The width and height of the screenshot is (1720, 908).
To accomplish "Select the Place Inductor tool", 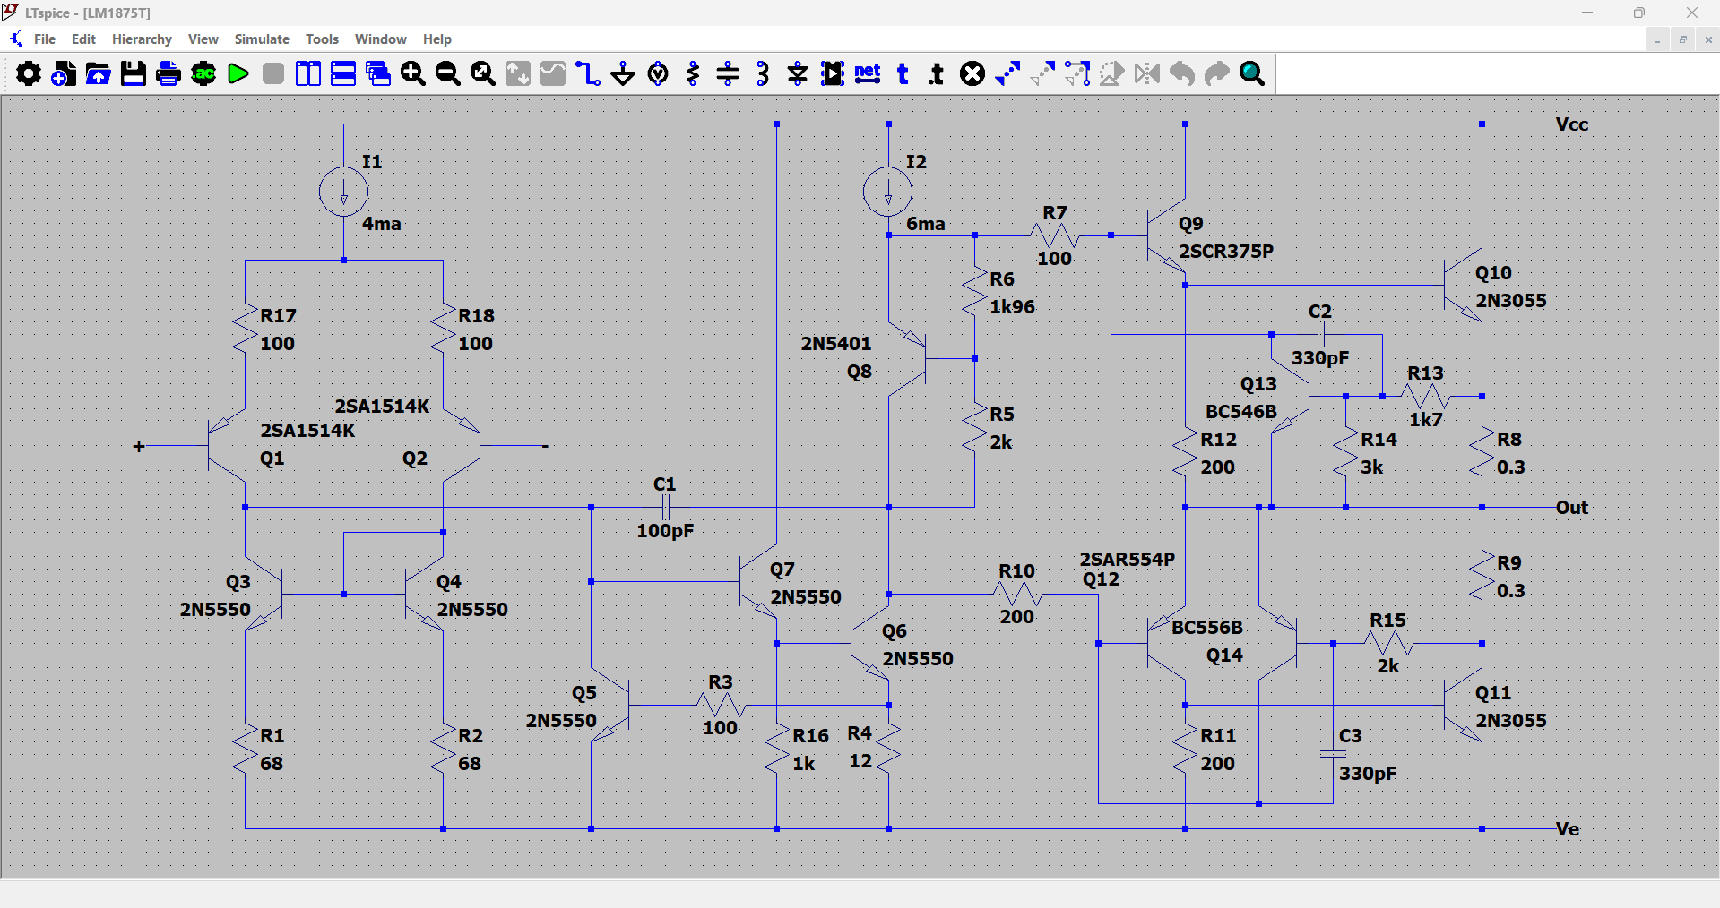I will (763, 73).
